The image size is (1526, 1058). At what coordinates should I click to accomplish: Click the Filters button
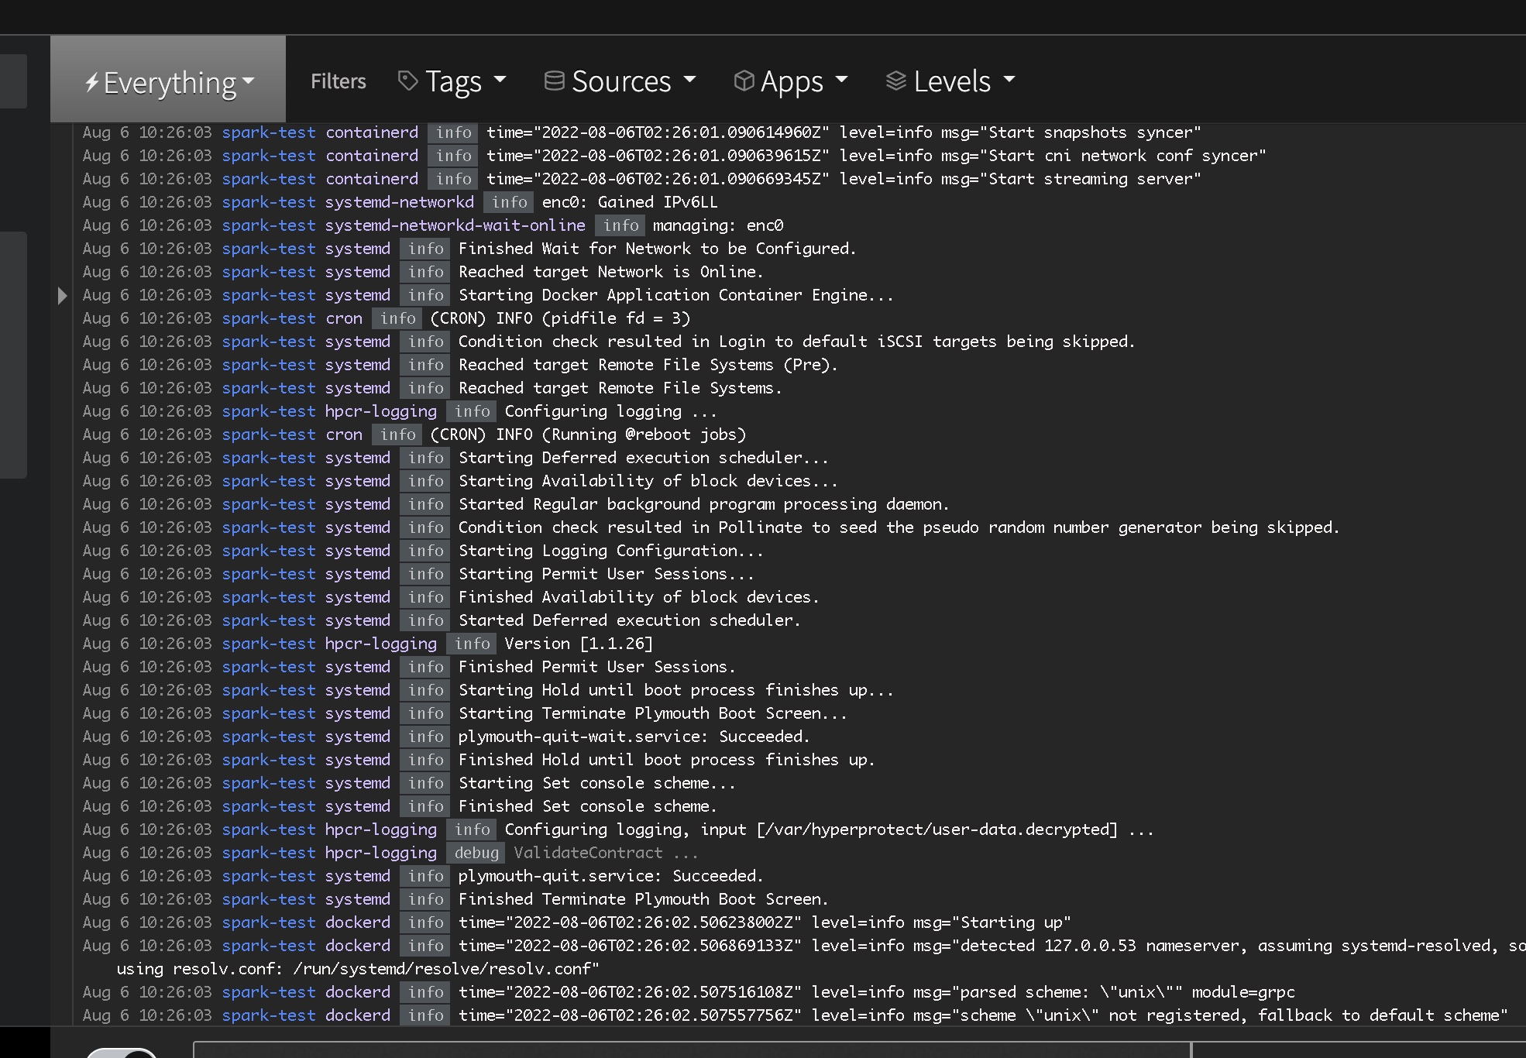[x=338, y=80]
